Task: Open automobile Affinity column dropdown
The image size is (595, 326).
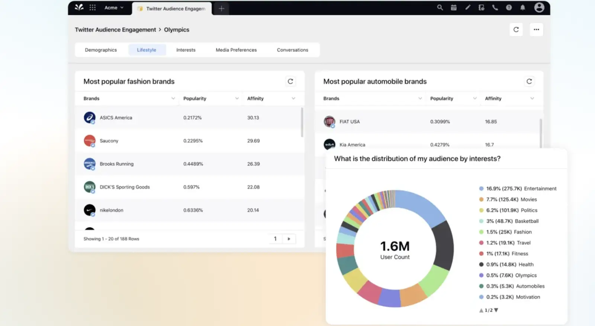Action: (532, 98)
